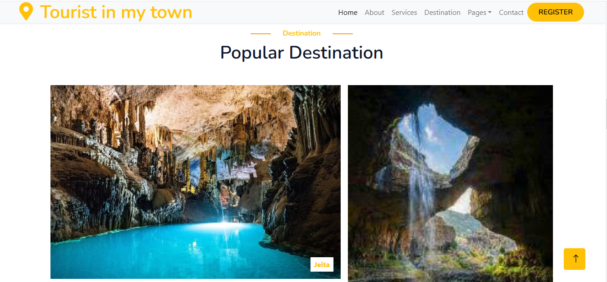The image size is (607, 282).
Task: Click the yellow "Destination" section subtitle
Action: pyautogui.click(x=301, y=33)
